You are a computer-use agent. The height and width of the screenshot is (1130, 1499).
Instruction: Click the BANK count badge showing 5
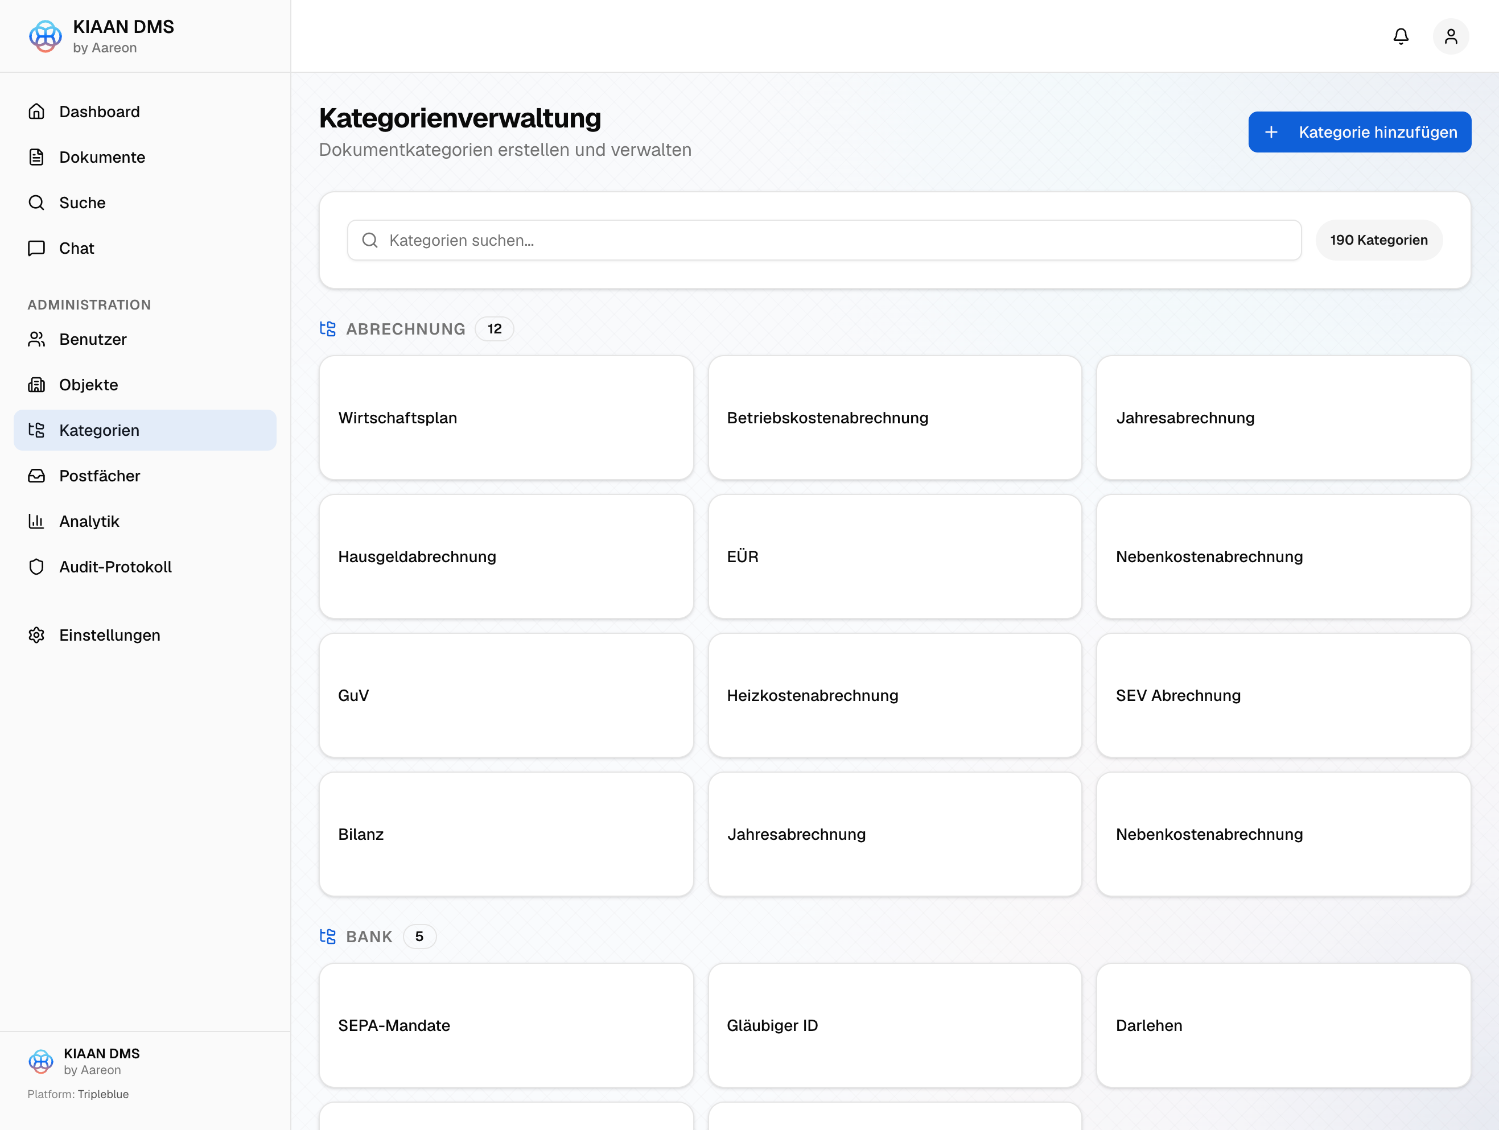(419, 936)
